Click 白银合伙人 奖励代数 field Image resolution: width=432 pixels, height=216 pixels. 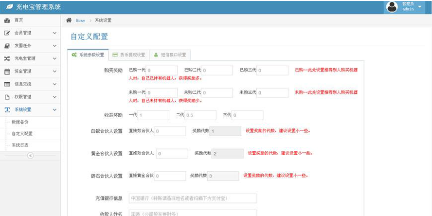pos(225,131)
